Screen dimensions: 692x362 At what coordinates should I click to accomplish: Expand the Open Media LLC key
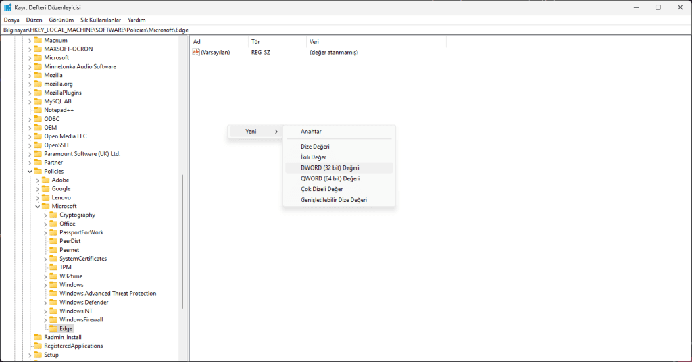point(30,136)
